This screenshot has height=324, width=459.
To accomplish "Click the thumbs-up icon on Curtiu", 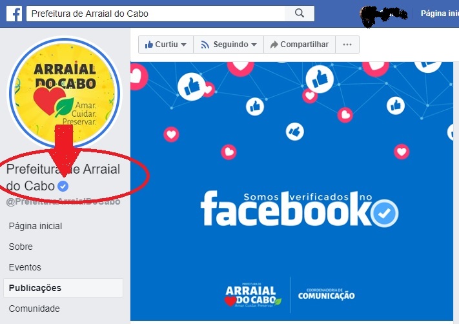I will pos(149,45).
